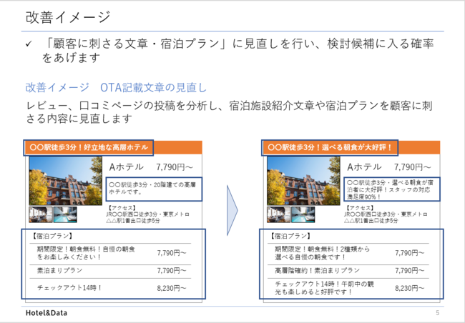
Task: Click left description box mentioning 20階建ての高層ホテル
Action: (152, 188)
